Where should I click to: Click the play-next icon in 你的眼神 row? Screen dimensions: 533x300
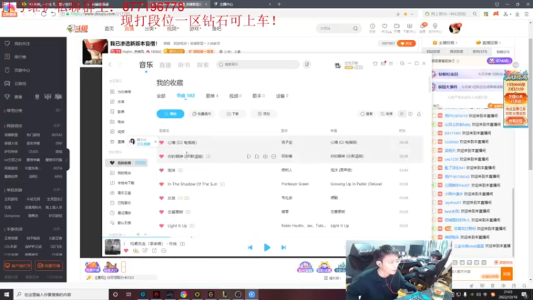257,157
